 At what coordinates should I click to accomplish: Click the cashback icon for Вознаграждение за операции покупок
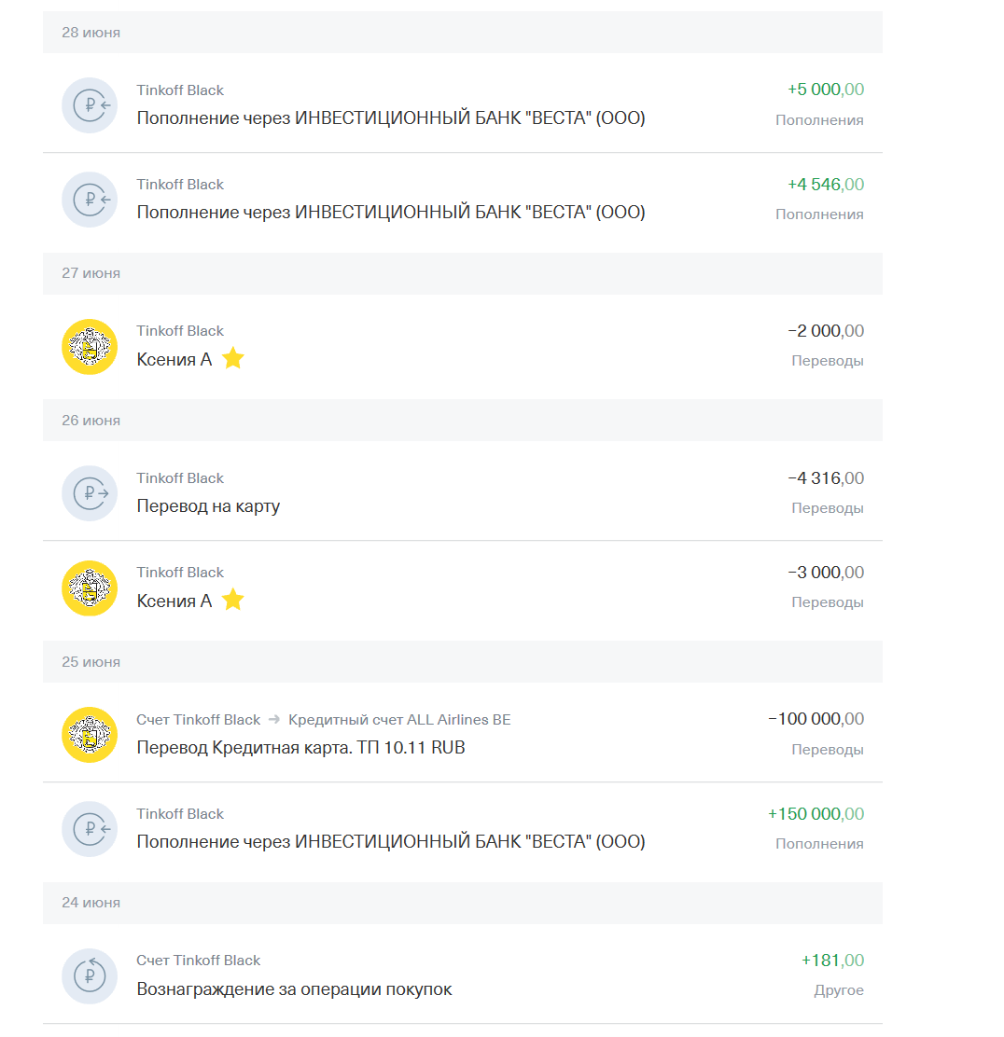(x=90, y=975)
